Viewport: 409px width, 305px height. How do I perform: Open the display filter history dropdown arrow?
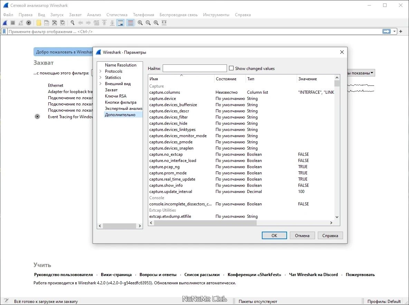point(394,31)
